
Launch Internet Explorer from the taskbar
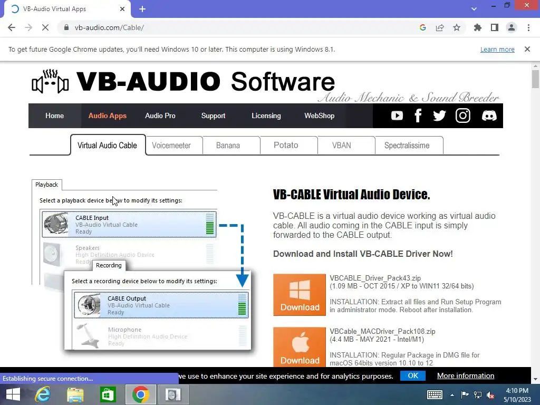coord(43,394)
